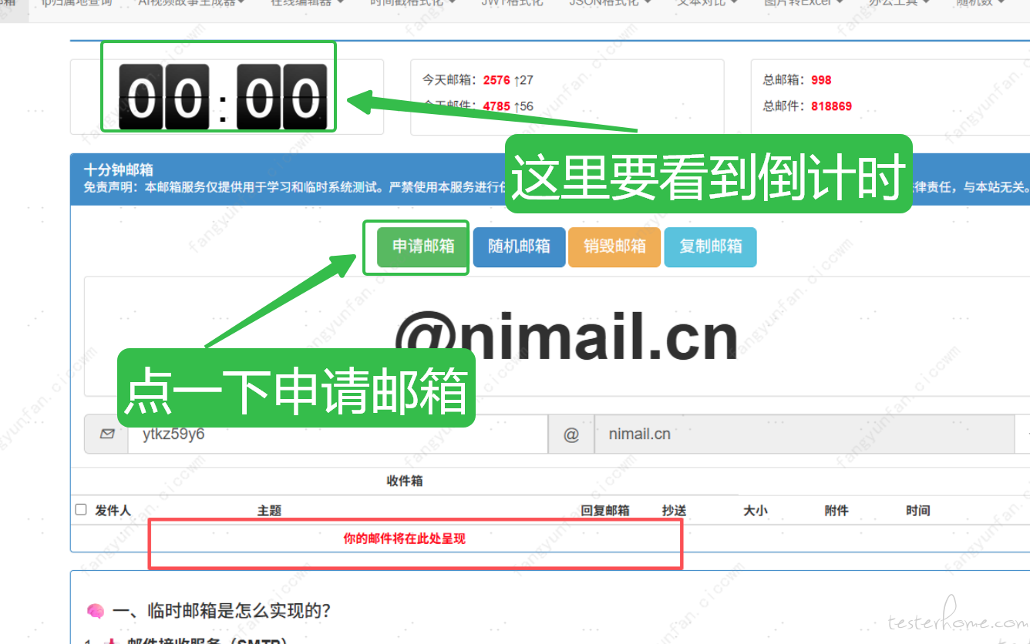
Task: Open the nimail.cn domain selector
Action: (x=803, y=434)
